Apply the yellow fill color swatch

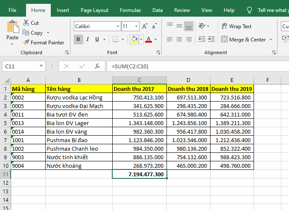coord(134,40)
